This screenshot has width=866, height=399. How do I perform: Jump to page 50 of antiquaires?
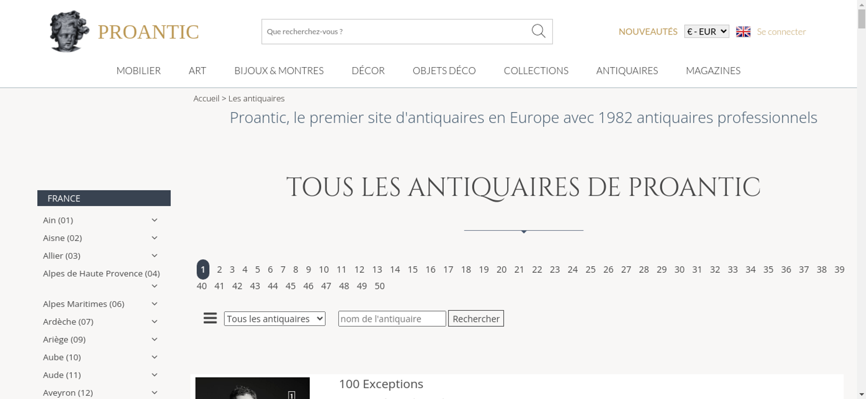379,286
